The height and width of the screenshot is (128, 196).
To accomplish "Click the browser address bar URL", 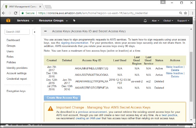I will pos(93,13).
